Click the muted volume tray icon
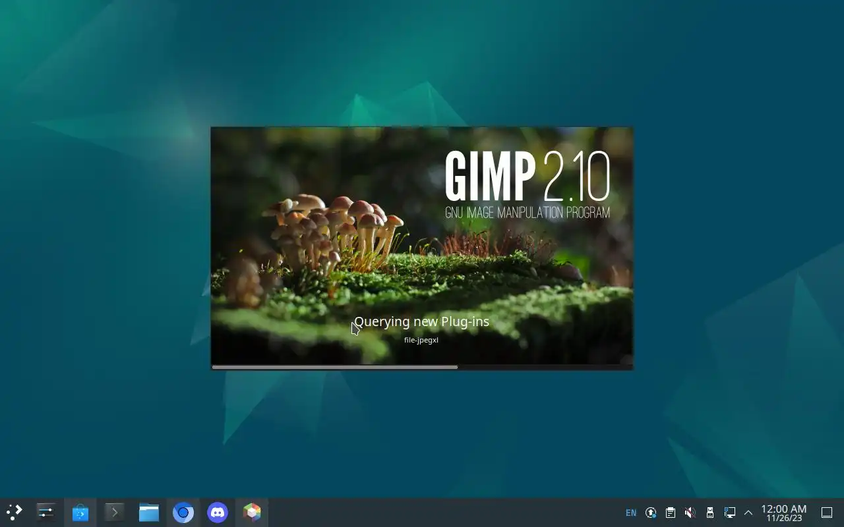 point(690,513)
